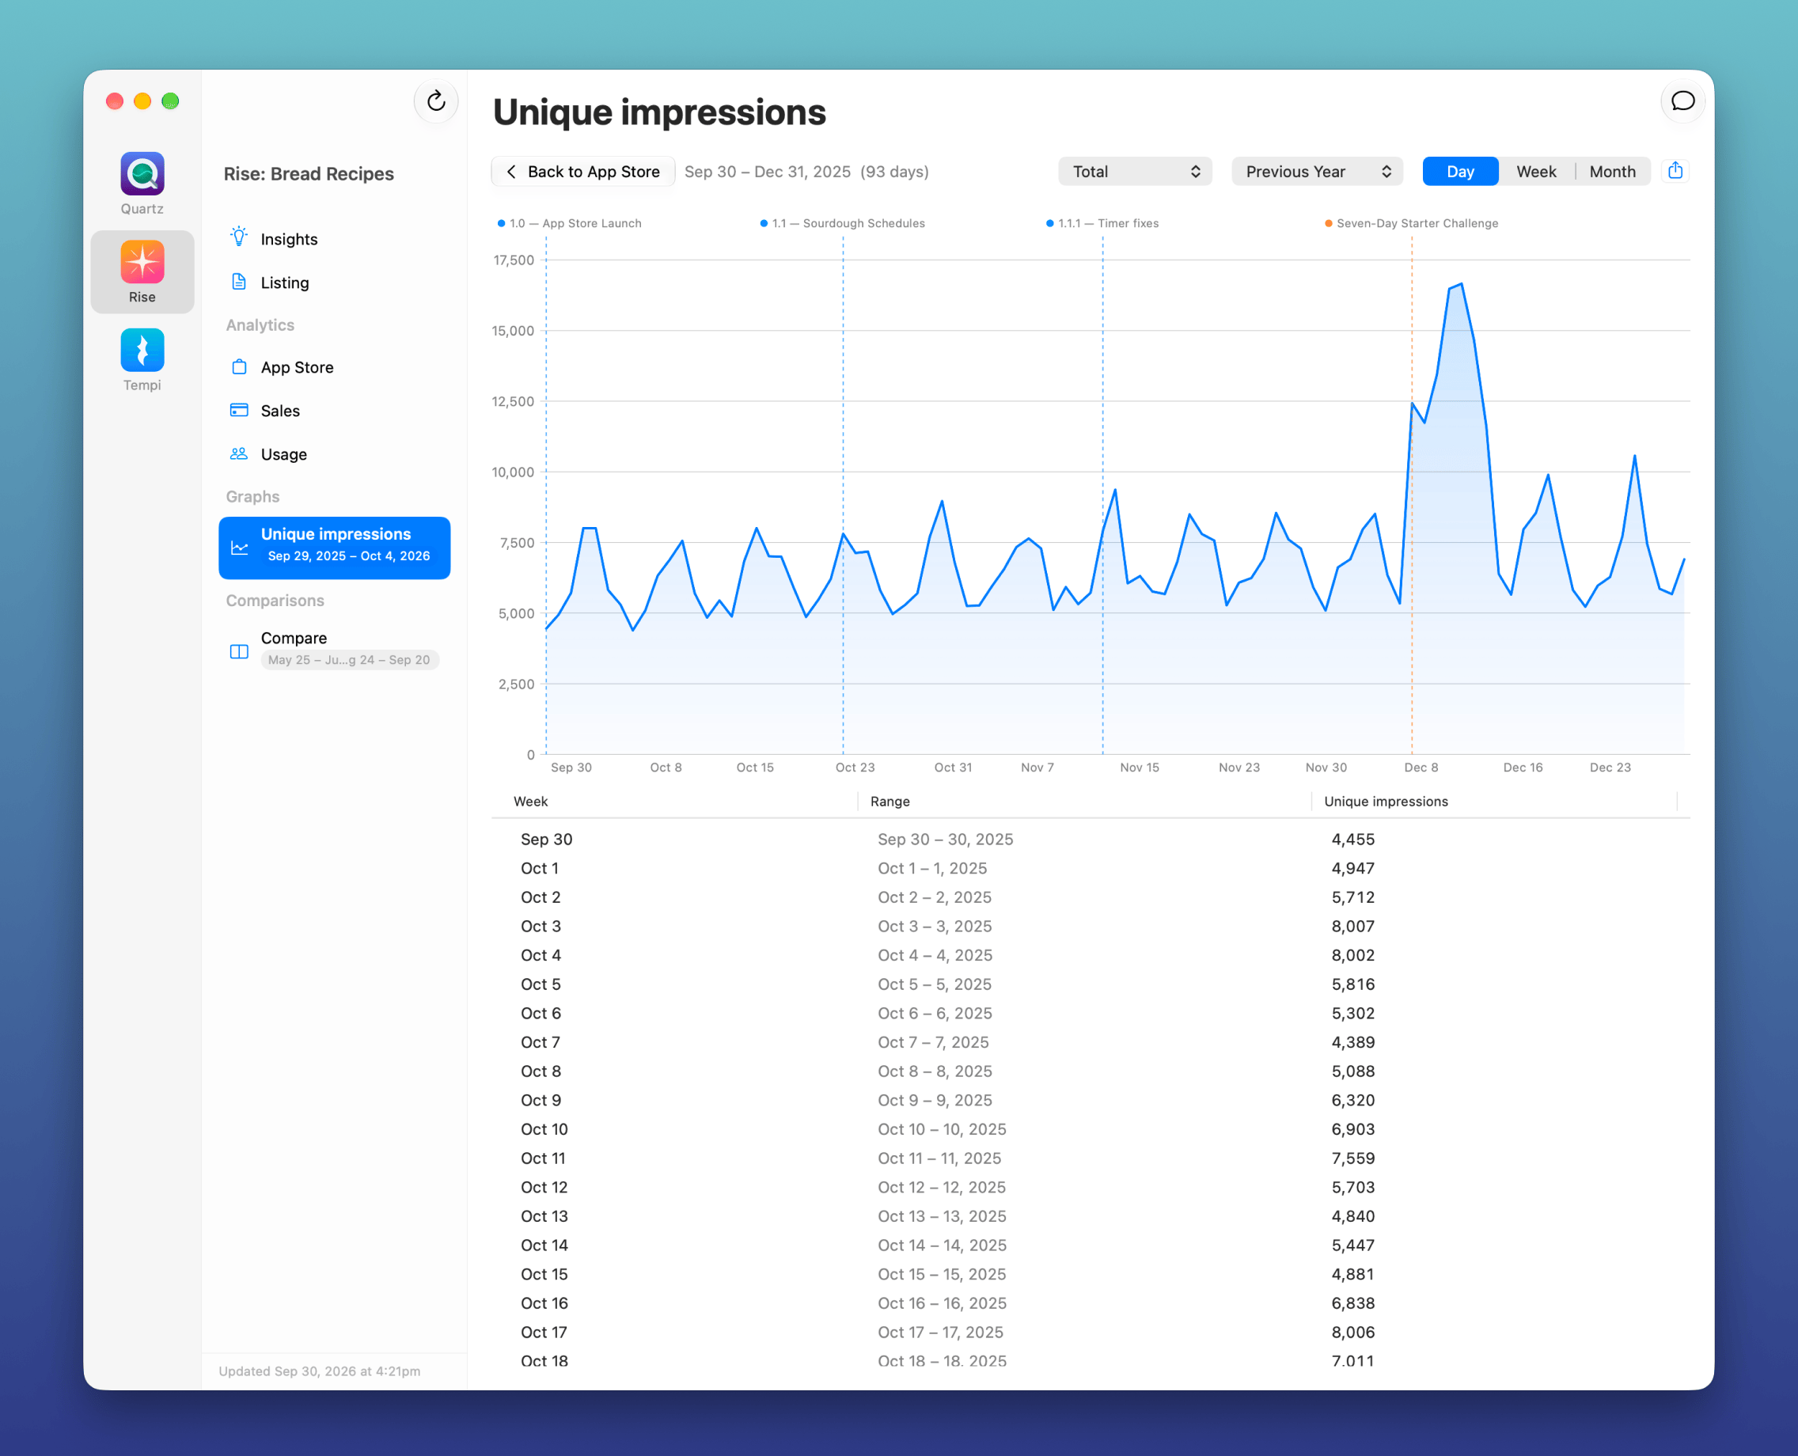Viewport: 1798px width, 1456px height.
Task: Open the Quartz app icon
Action: click(x=142, y=173)
